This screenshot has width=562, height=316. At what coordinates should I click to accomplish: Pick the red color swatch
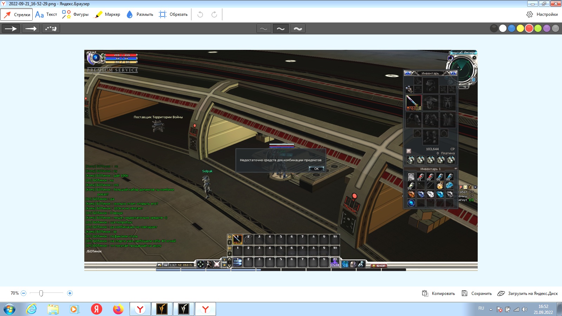(x=529, y=28)
